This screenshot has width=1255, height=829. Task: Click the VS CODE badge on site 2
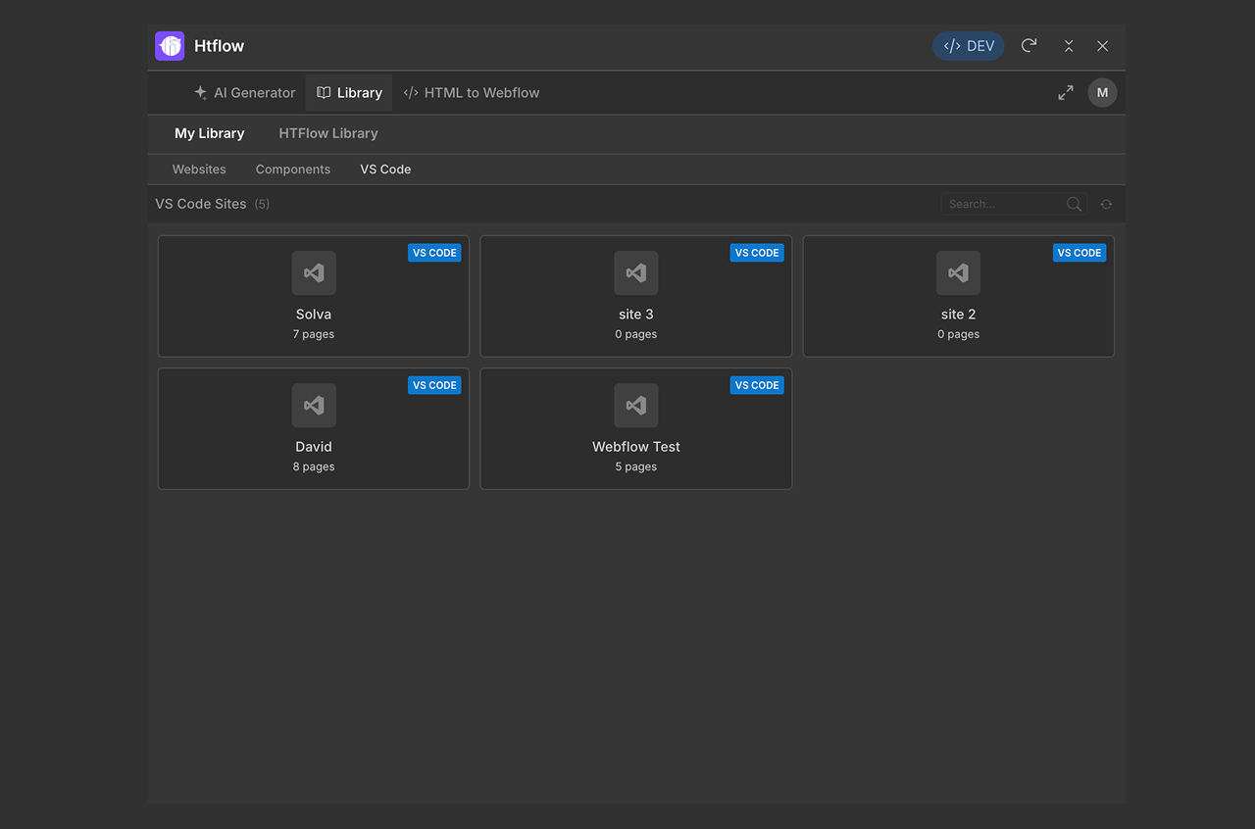[1079, 252]
